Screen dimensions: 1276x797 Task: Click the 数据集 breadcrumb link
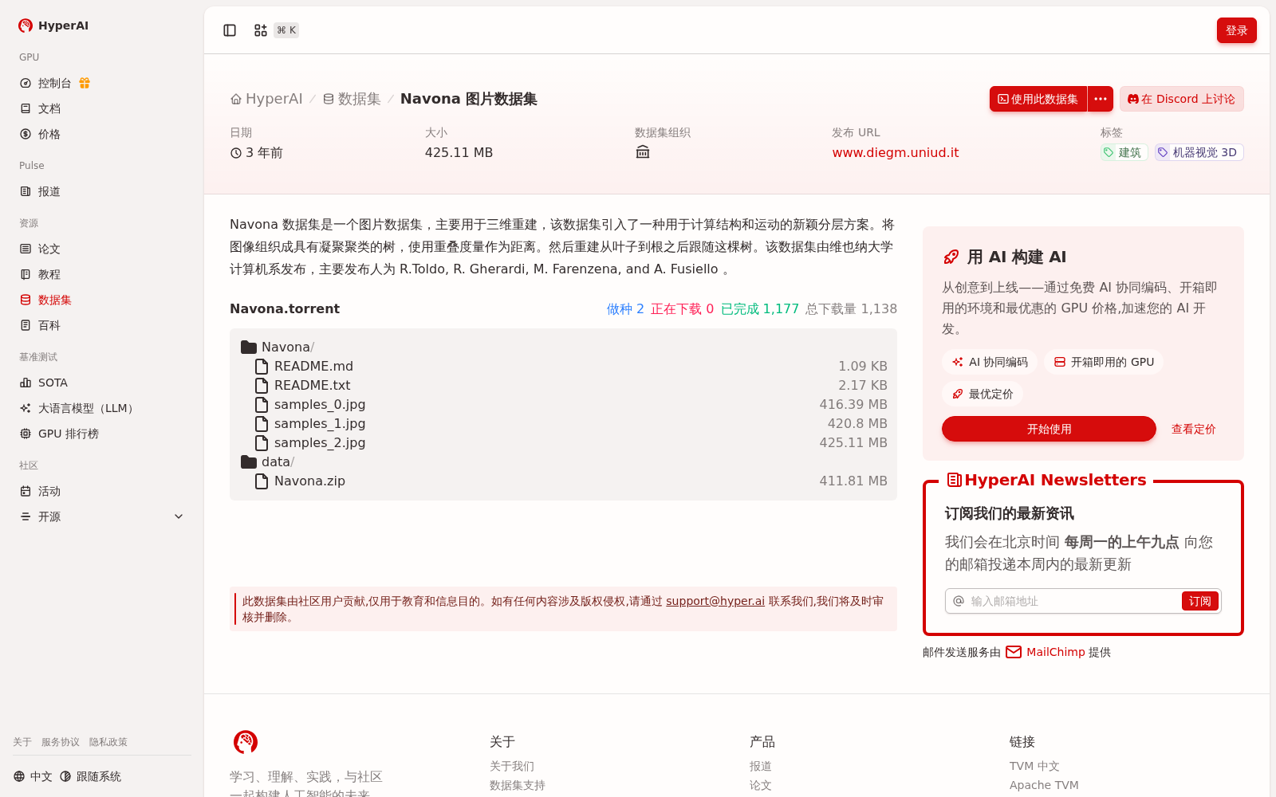click(352, 99)
